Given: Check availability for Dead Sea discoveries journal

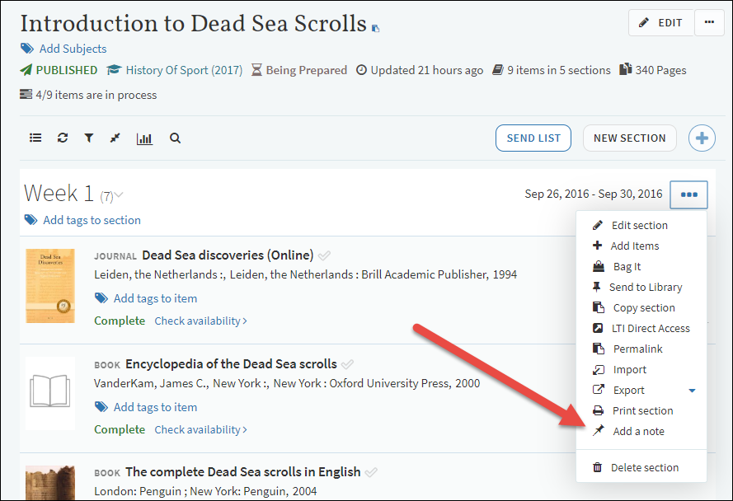Looking at the screenshot, I should pos(201,321).
